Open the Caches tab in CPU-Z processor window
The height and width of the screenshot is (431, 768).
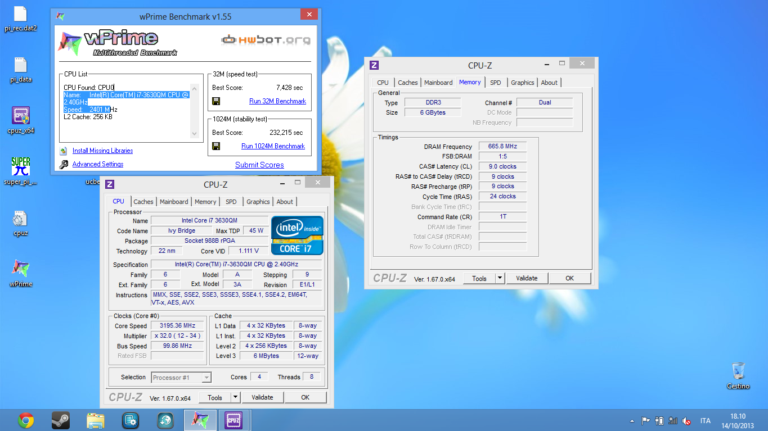pyautogui.click(x=143, y=202)
